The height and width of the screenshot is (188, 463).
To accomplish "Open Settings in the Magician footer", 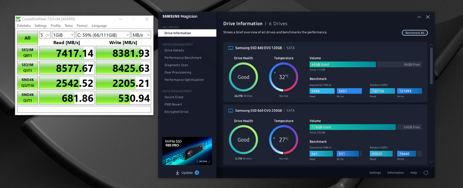I will [375, 173].
